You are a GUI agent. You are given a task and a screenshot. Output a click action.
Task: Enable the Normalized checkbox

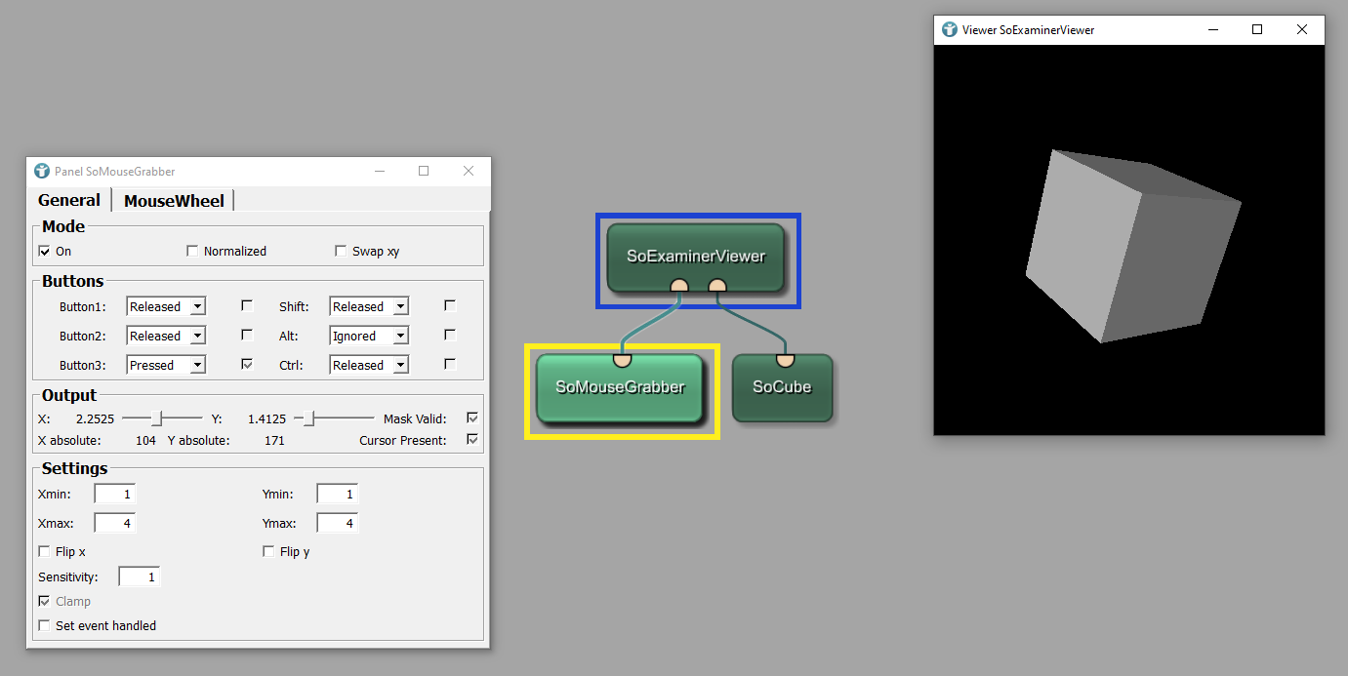tap(192, 251)
